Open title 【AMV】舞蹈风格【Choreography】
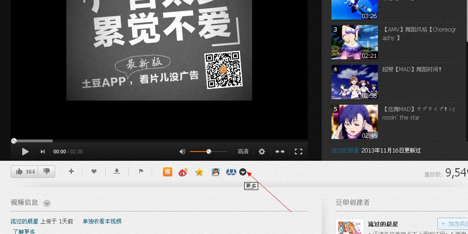 pos(419,34)
